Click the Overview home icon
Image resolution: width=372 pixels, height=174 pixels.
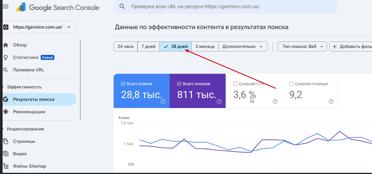point(5,45)
